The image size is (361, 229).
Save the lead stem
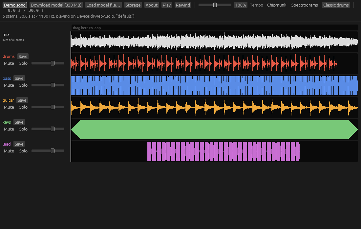[x=19, y=144]
